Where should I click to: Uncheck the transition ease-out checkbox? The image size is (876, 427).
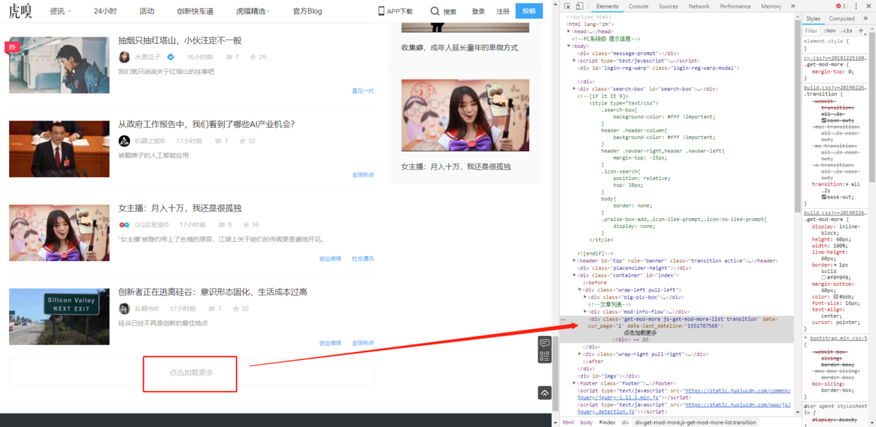coord(825,197)
